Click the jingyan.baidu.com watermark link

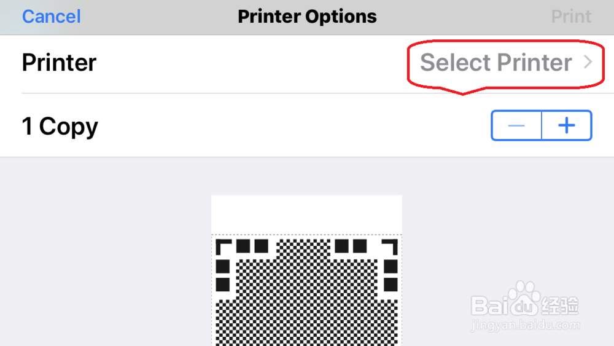pos(525,325)
